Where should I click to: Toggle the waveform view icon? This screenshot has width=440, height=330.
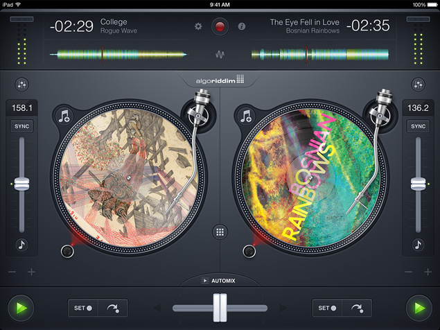click(220, 54)
